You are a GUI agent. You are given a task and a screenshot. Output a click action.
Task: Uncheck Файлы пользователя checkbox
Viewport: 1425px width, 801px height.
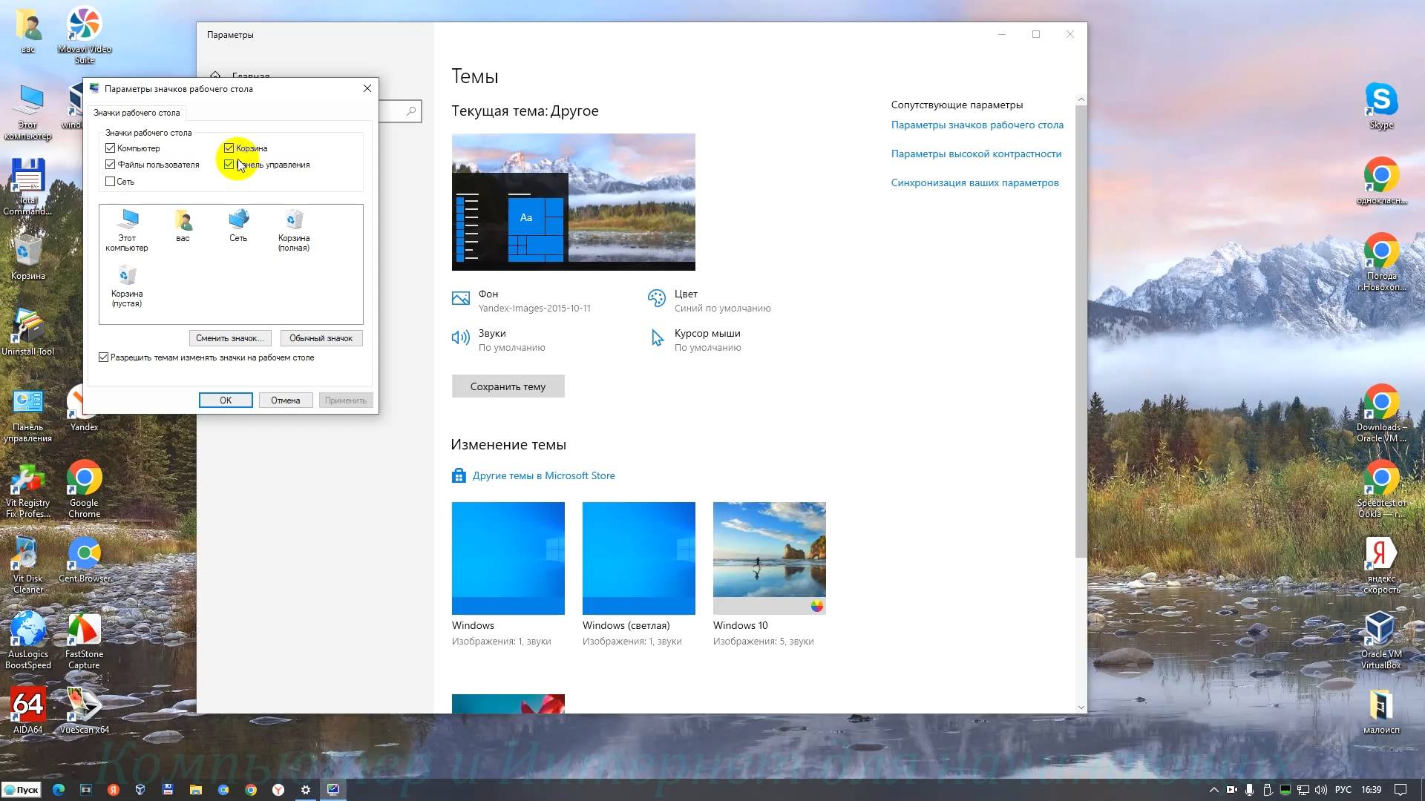[111, 165]
